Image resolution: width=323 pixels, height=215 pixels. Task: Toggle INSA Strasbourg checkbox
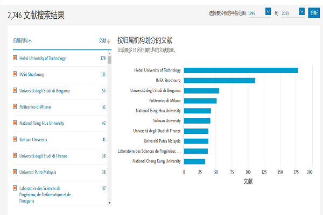coord(15,74)
